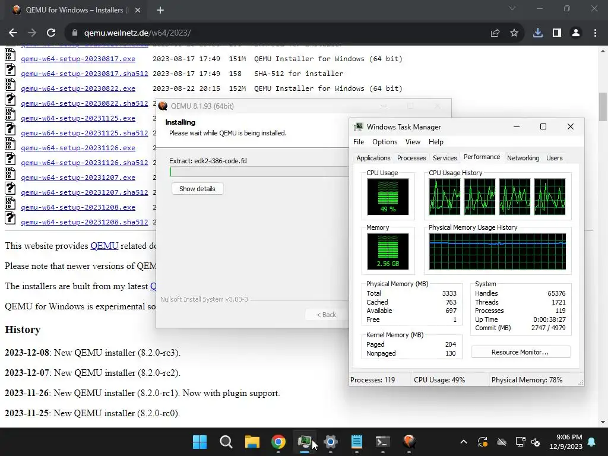The height and width of the screenshot is (456, 608).
Task: Open terminal icon in taskbar
Action: pos(383,442)
